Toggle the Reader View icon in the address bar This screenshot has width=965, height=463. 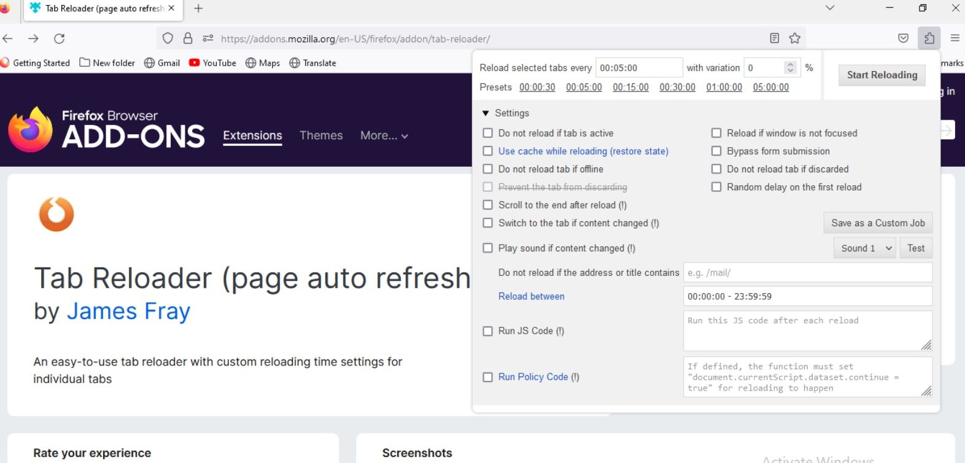coord(774,38)
